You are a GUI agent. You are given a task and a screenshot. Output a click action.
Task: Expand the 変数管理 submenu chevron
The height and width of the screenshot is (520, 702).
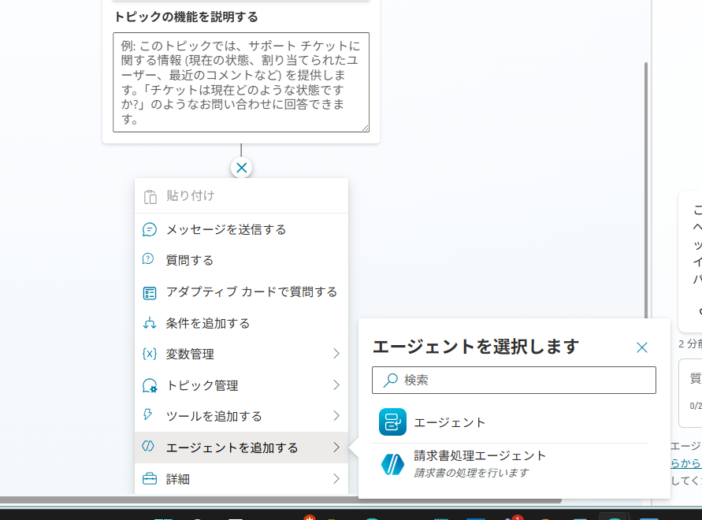(337, 354)
